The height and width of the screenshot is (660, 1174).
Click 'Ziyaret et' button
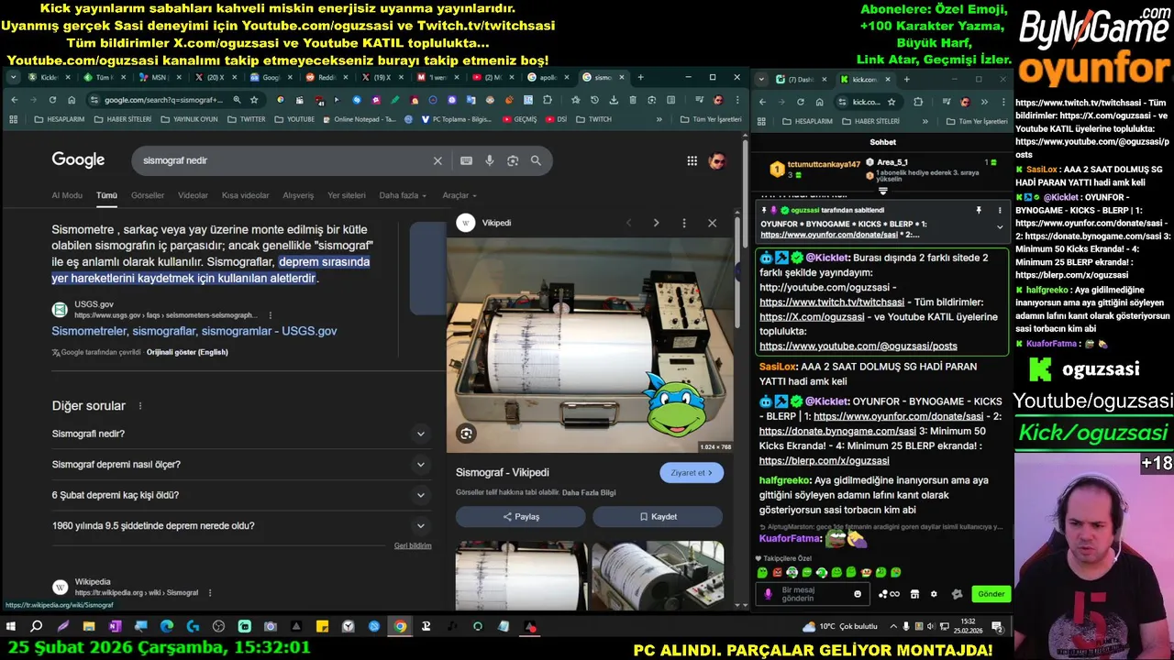pos(692,473)
